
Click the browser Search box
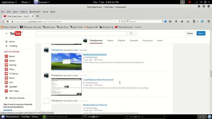click(x=143, y=21)
